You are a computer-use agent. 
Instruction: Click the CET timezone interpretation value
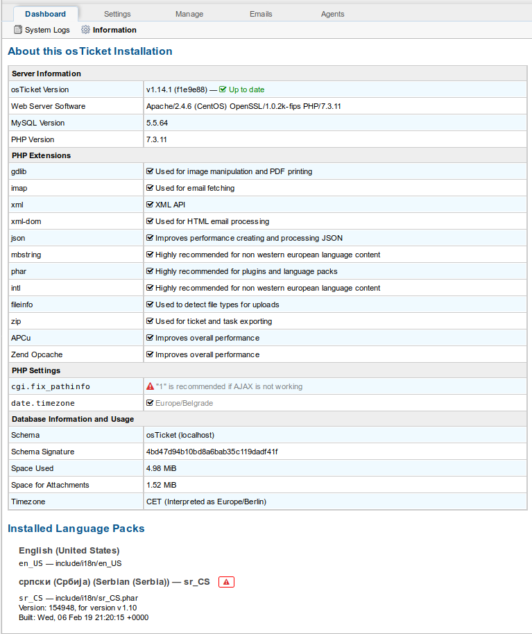(x=206, y=502)
